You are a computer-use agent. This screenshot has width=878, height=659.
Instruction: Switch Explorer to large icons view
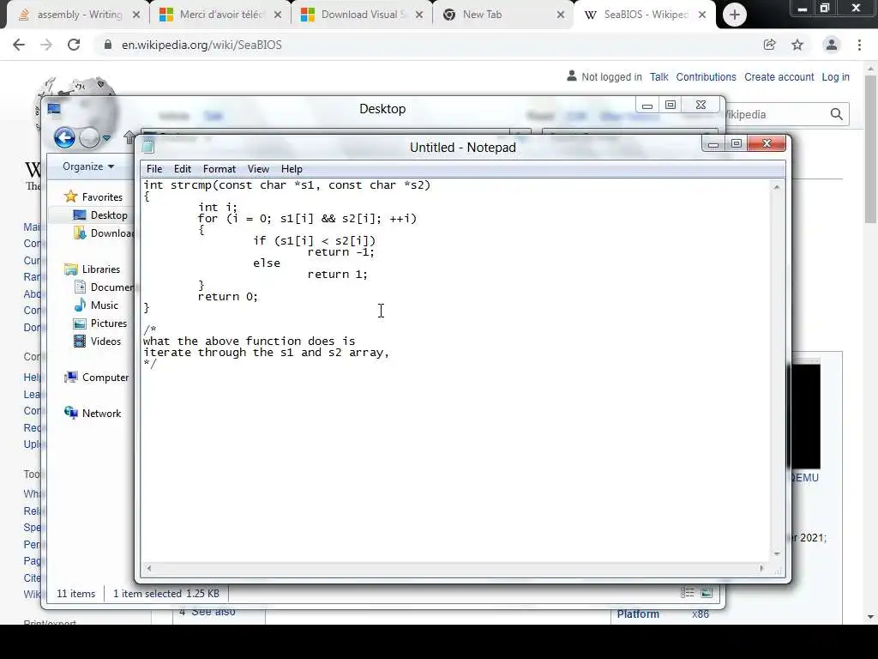point(707,593)
